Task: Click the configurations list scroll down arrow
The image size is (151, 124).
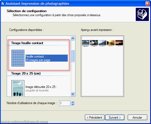Action: pyautogui.click(x=73, y=94)
